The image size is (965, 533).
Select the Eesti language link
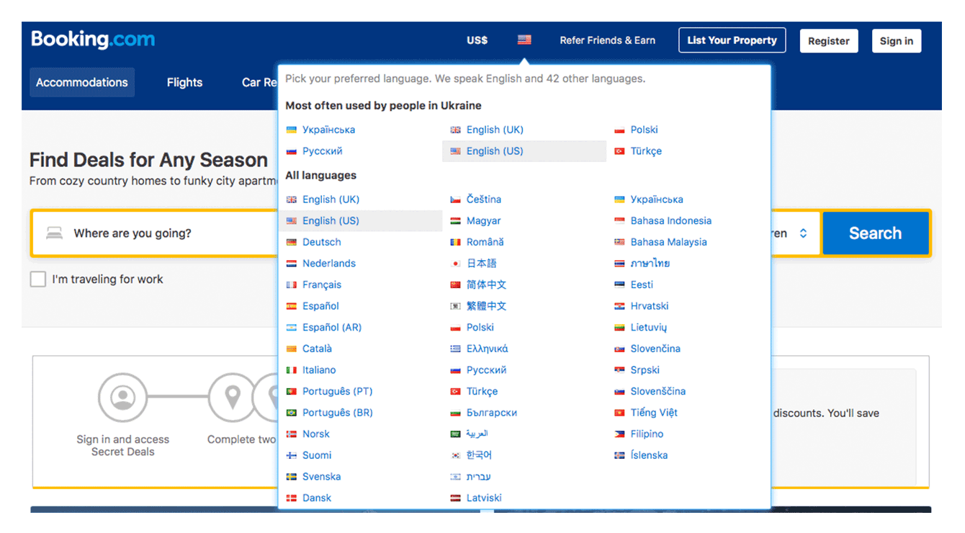coord(642,285)
